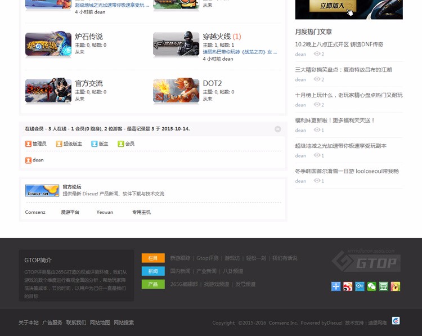The width and height of the screenshot is (422, 336).
Task: Open the 迪恩网络 tech support link
Action: 378,322
